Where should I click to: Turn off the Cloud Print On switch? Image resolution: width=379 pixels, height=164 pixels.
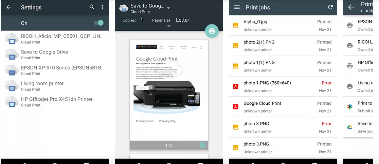[98, 23]
